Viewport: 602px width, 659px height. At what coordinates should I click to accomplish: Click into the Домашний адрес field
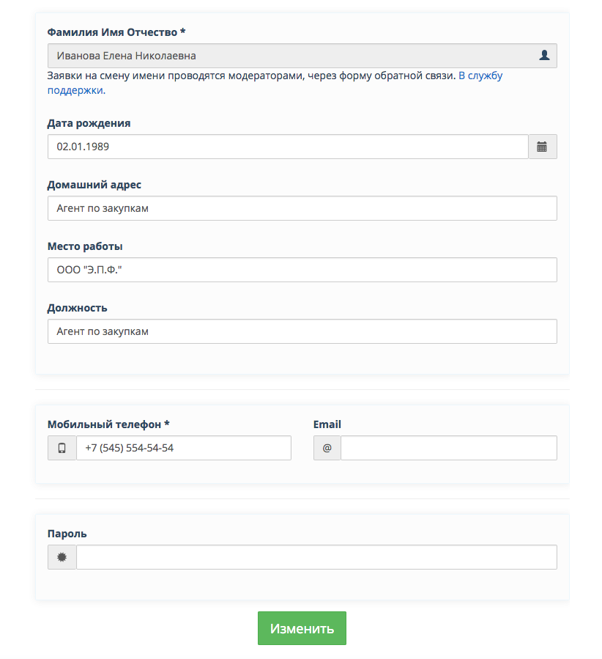coord(302,208)
